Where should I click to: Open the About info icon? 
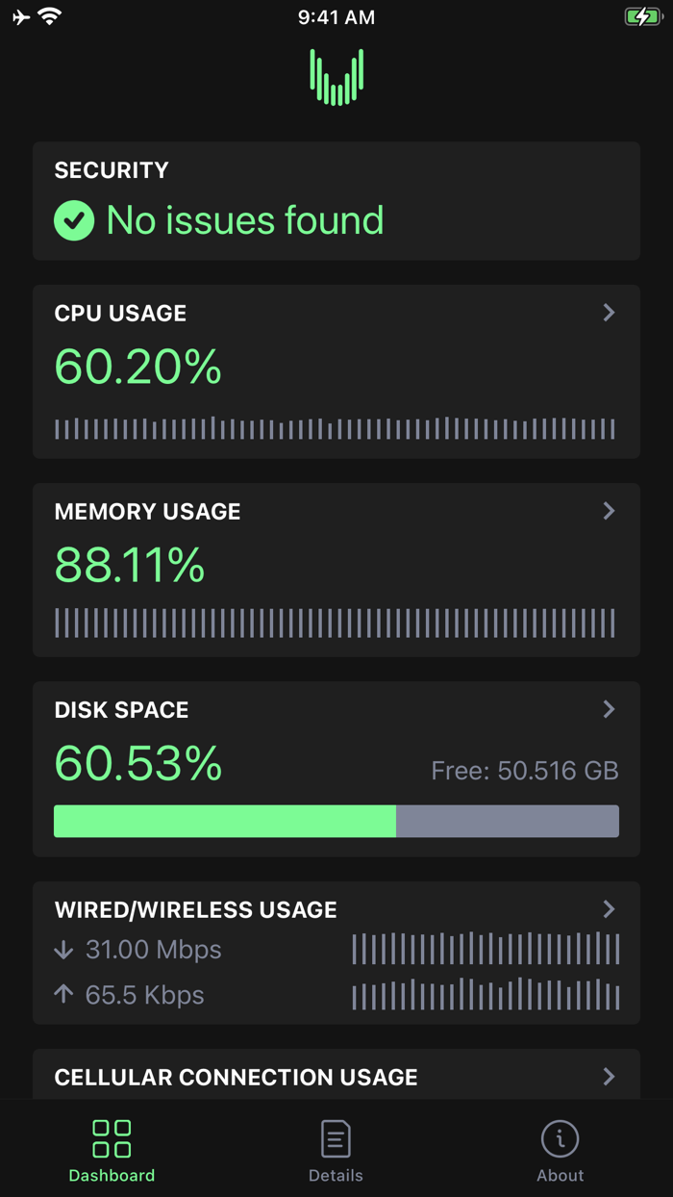[x=560, y=1138]
